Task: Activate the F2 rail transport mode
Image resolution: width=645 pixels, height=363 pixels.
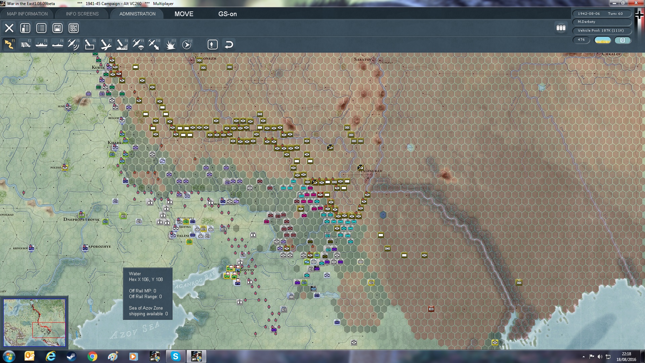Action: pos(25,44)
